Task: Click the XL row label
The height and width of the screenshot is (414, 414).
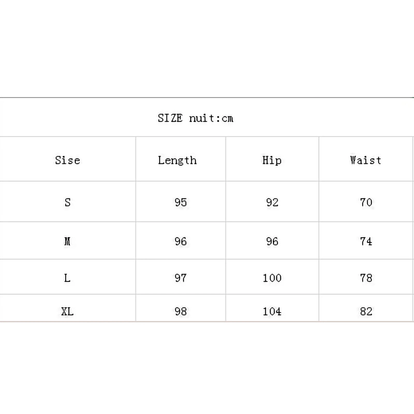Action: pyautogui.click(x=67, y=311)
